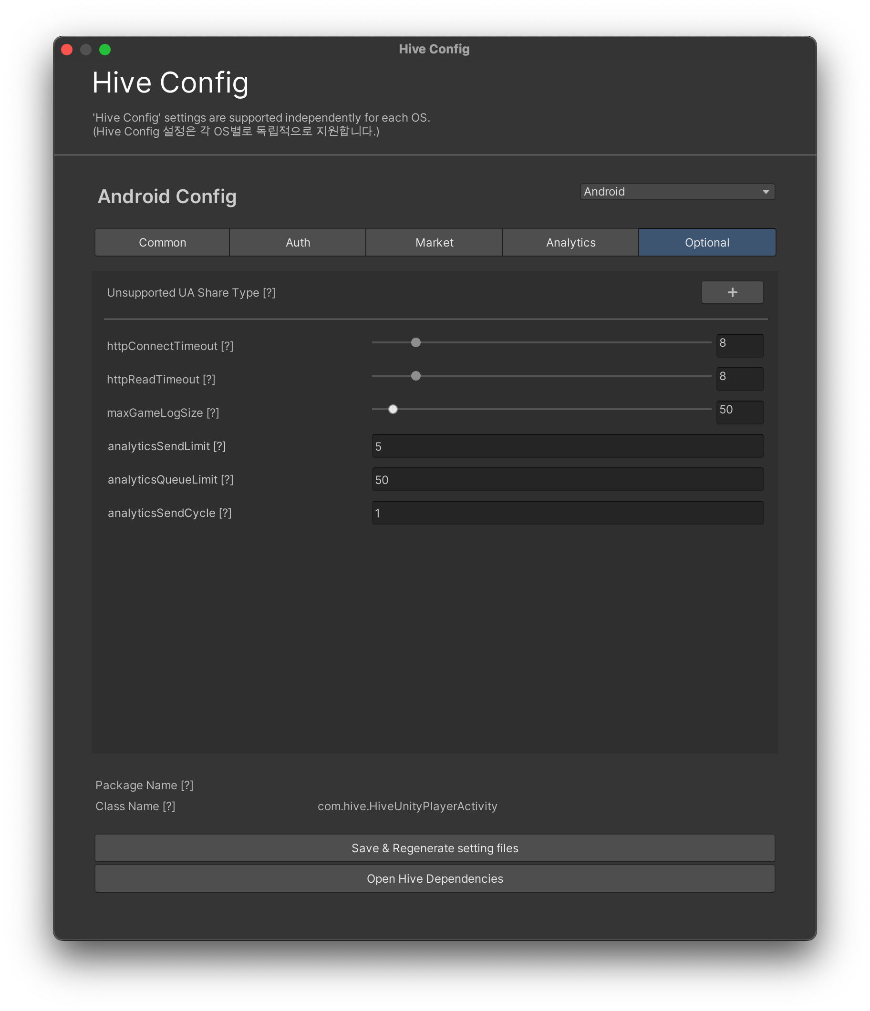Screen dimensions: 870x1011
Task: Select the Optional tab
Action: click(x=706, y=243)
